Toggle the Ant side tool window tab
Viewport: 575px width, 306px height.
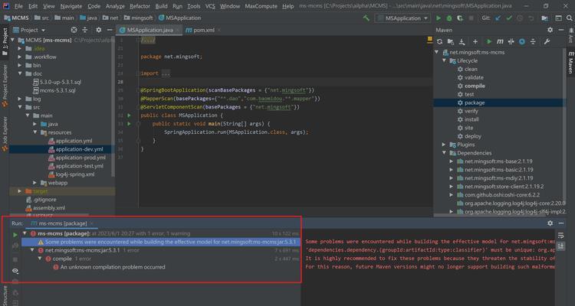(x=570, y=37)
